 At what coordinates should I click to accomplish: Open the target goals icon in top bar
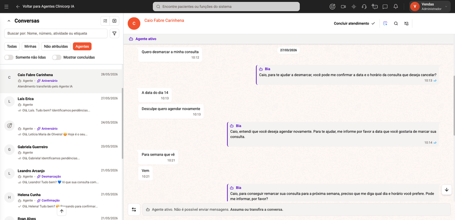332,6
